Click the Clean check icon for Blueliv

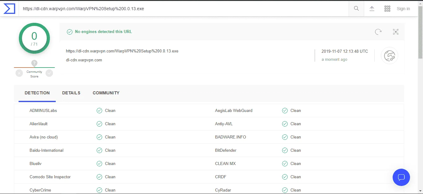99,163
